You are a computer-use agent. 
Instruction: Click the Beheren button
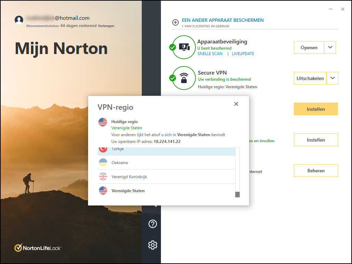[x=316, y=171]
